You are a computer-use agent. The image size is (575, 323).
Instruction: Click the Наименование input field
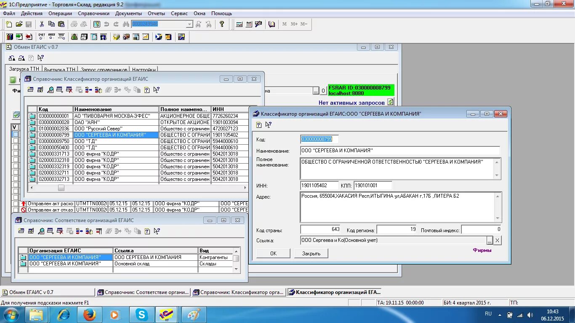click(x=400, y=151)
